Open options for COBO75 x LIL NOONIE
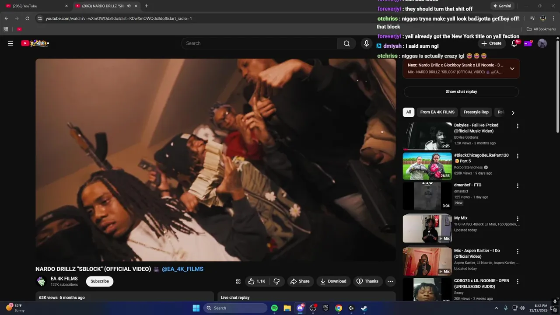560x315 pixels. [x=518, y=282]
